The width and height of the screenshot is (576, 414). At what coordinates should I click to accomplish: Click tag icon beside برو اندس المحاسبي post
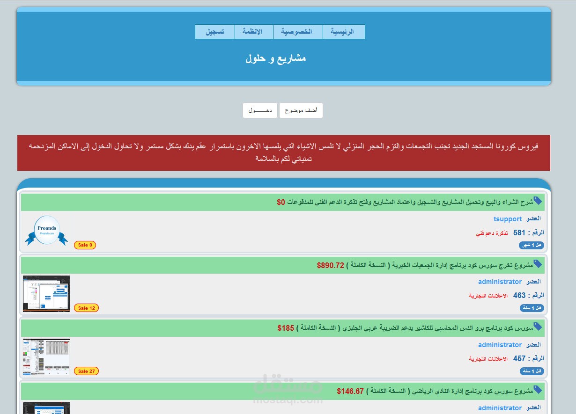click(538, 327)
